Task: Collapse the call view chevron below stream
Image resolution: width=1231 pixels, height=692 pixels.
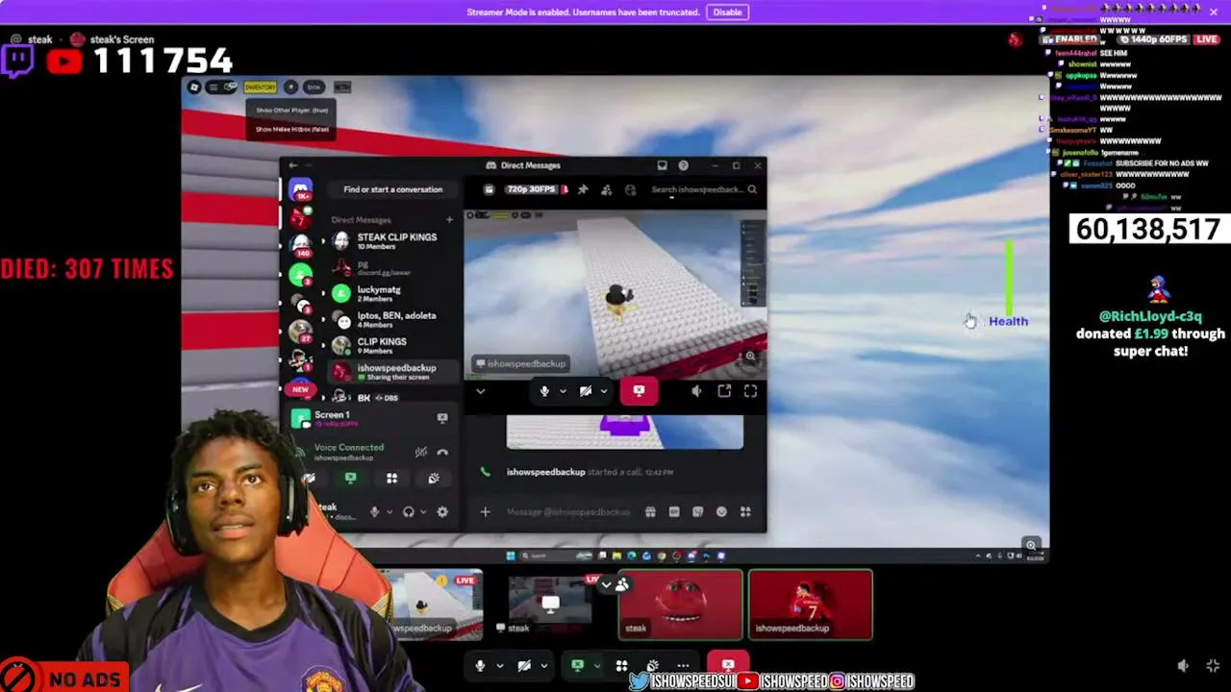Action: click(x=481, y=391)
